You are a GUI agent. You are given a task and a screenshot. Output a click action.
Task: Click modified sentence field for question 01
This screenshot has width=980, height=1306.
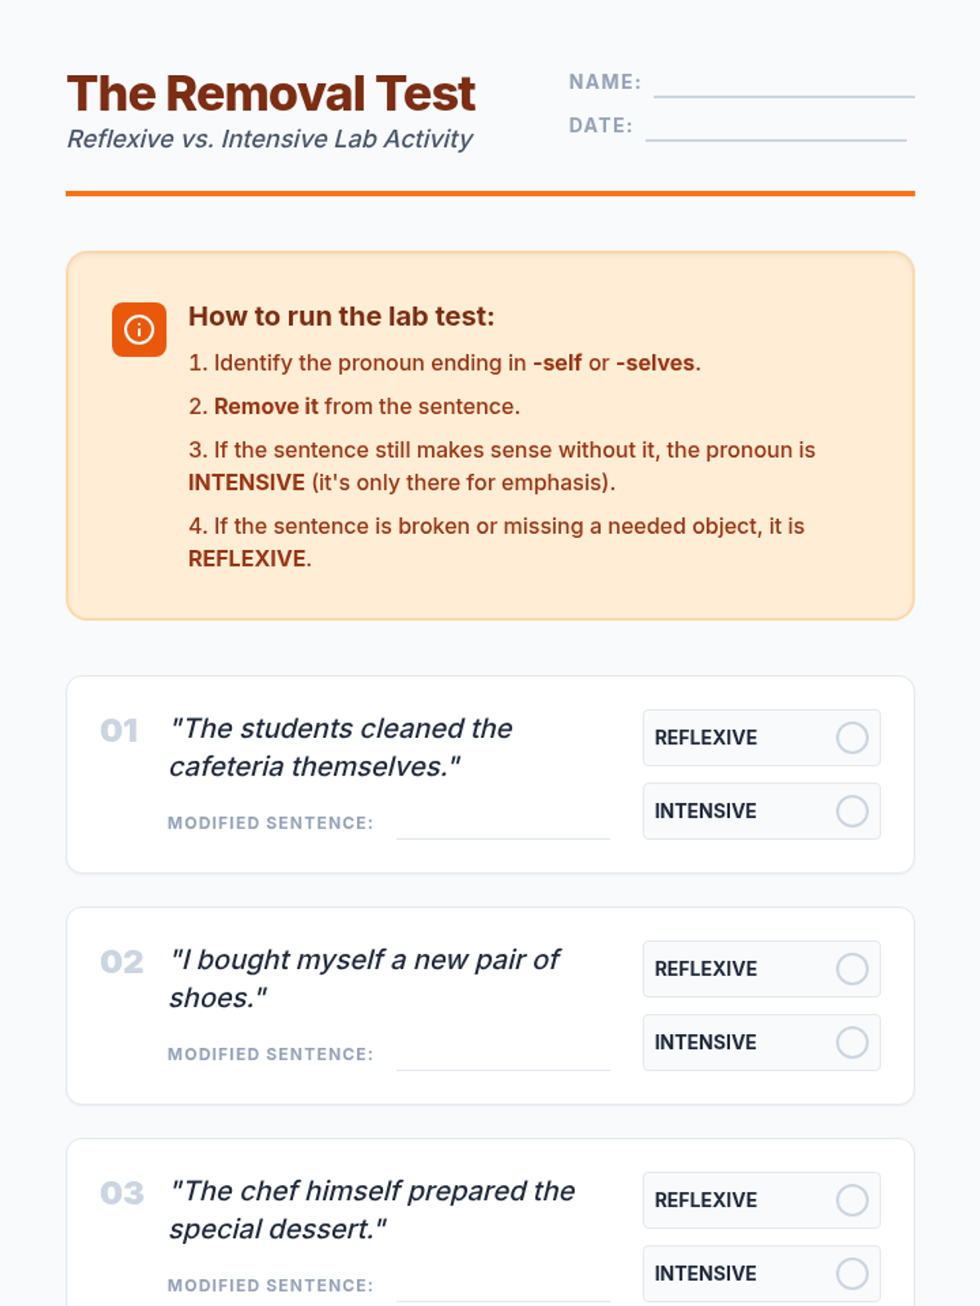pyautogui.click(x=503, y=824)
